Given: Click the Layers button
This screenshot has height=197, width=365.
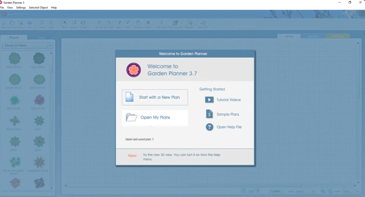Looking at the screenshot, I should [x=276, y=191].
